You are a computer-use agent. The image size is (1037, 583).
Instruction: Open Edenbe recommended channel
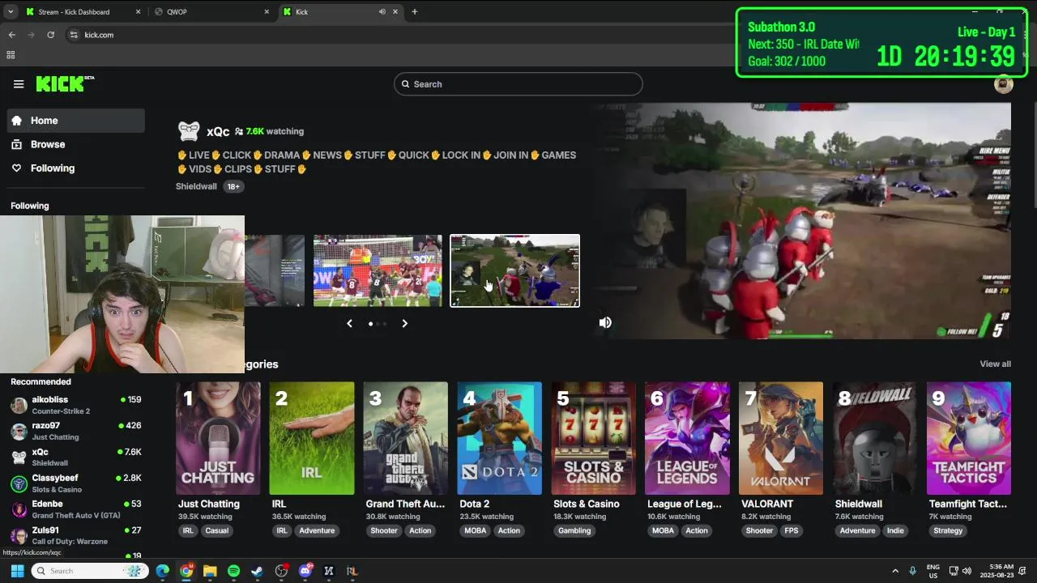pos(76,509)
